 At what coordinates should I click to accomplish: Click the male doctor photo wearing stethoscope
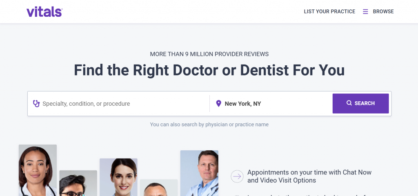click(199, 173)
